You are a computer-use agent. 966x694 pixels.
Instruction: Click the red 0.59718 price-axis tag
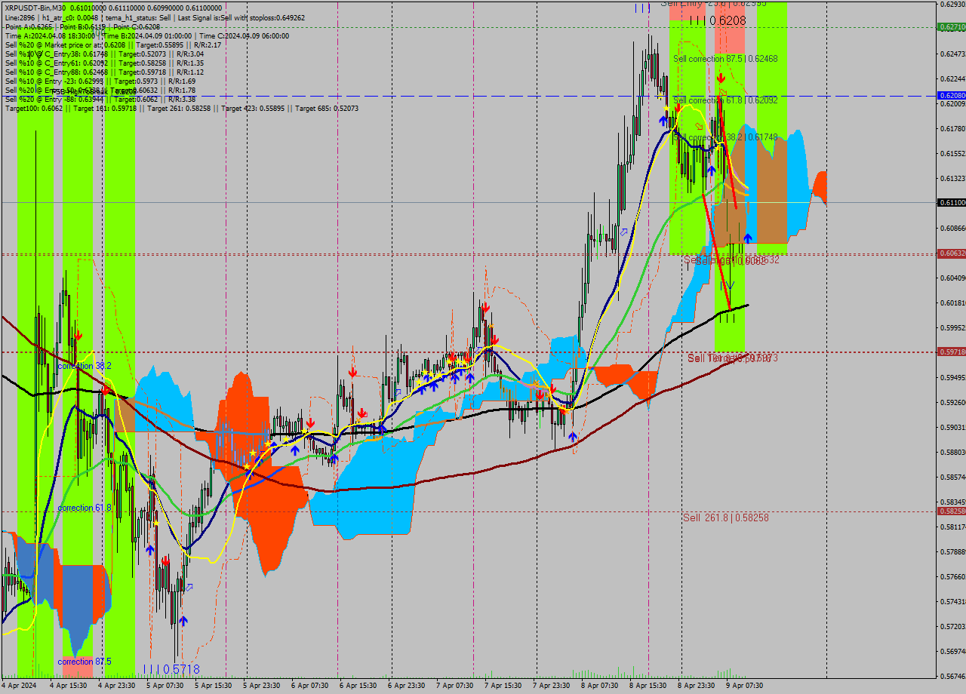[x=952, y=352]
